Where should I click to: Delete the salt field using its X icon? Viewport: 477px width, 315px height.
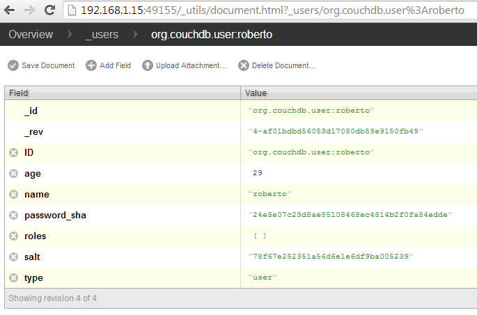pos(14,257)
